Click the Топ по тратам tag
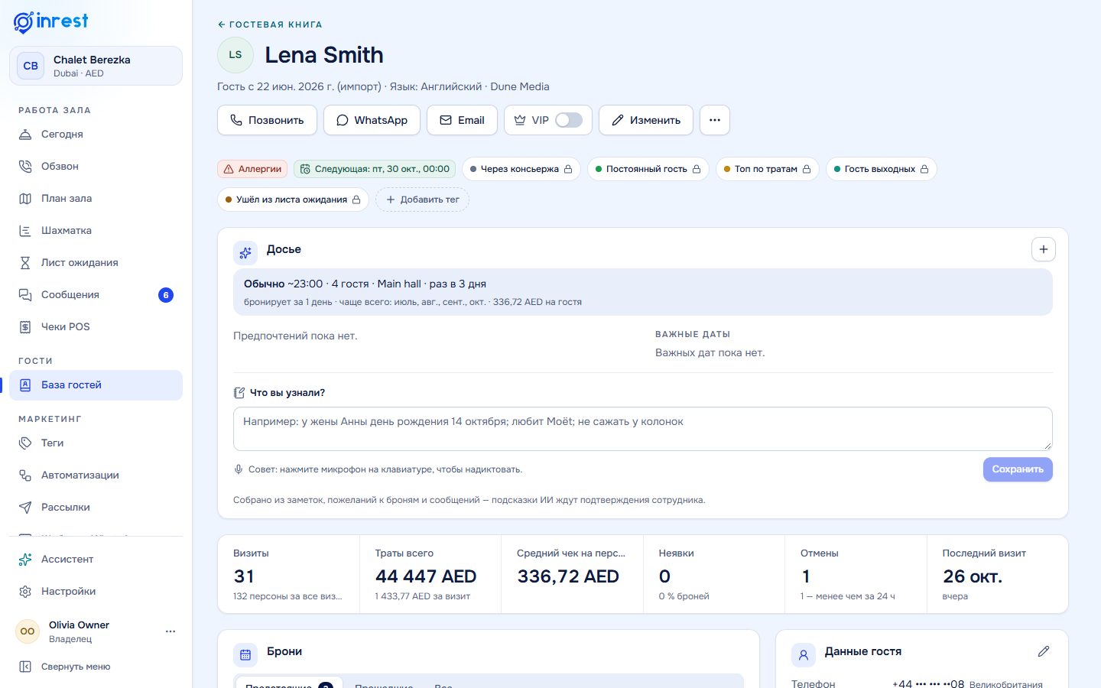The height and width of the screenshot is (688, 1101). [768, 169]
